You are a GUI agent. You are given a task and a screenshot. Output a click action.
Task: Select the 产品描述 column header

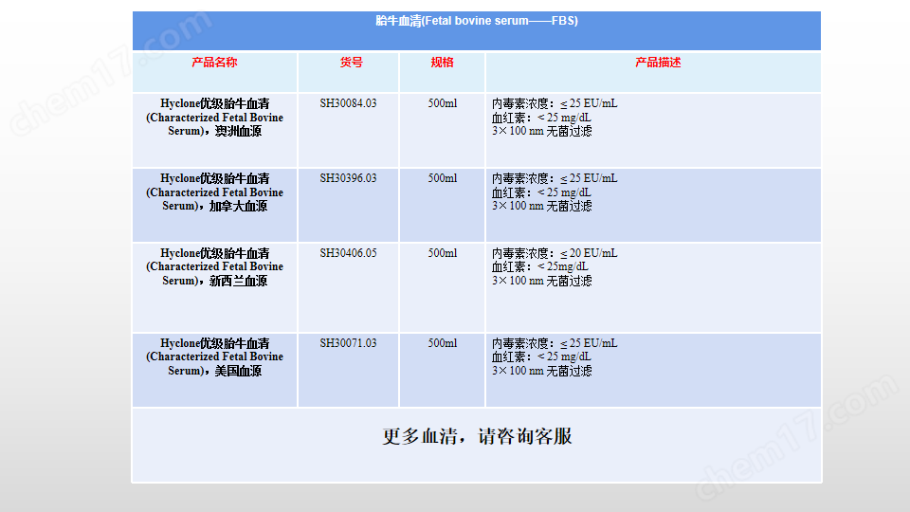[x=658, y=63]
